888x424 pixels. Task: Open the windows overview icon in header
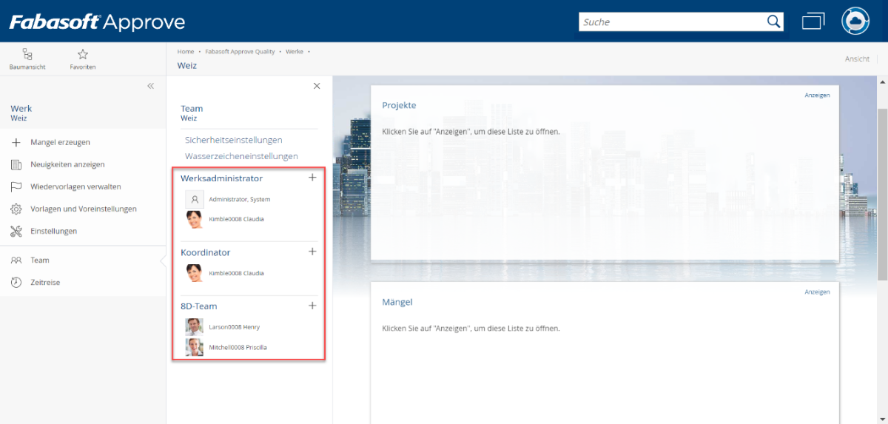[x=813, y=21]
